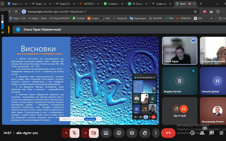
Task: Select Bogdan Kyryliv participant tile
Action: tap(180, 81)
